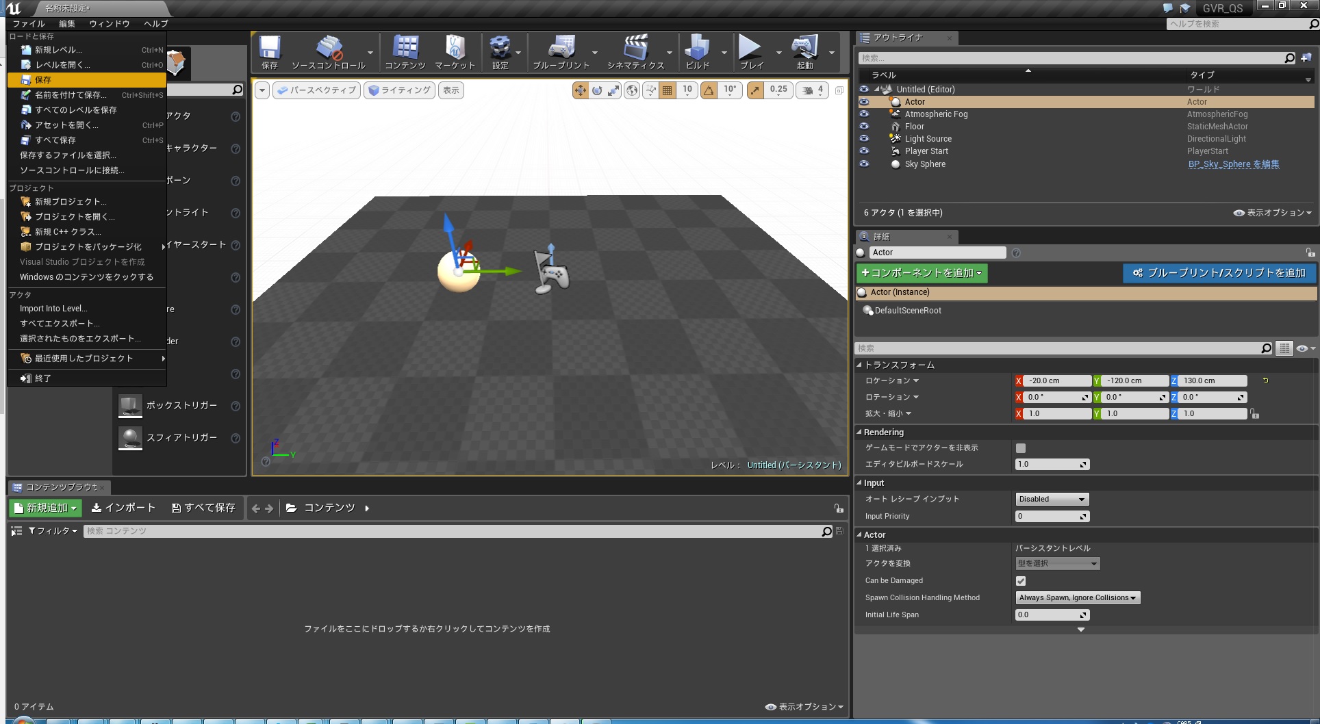Choose 新規レベル menu entry
Viewport: 1320px width, 724px height.
(x=87, y=50)
